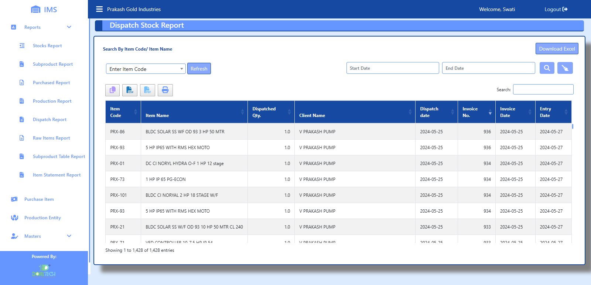Click Prakash Gold Industries title
Viewport: 591px width, 285px height.
134,9
